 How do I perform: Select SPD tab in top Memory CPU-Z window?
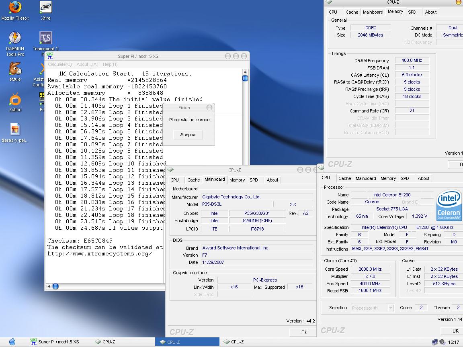click(x=412, y=12)
